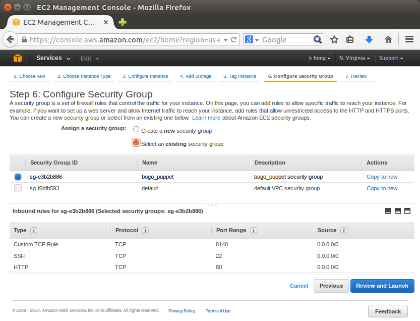Open a new tab with plus icon
Viewport: 420px width, 321px height.
click(x=123, y=22)
